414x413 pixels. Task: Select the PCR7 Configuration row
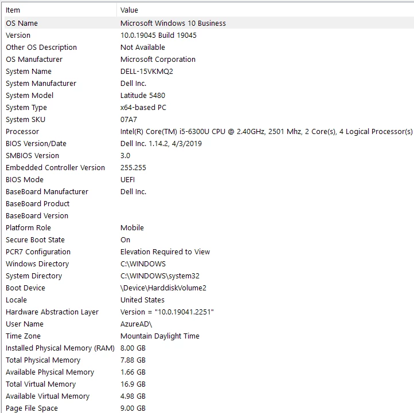[x=38, y=252]
